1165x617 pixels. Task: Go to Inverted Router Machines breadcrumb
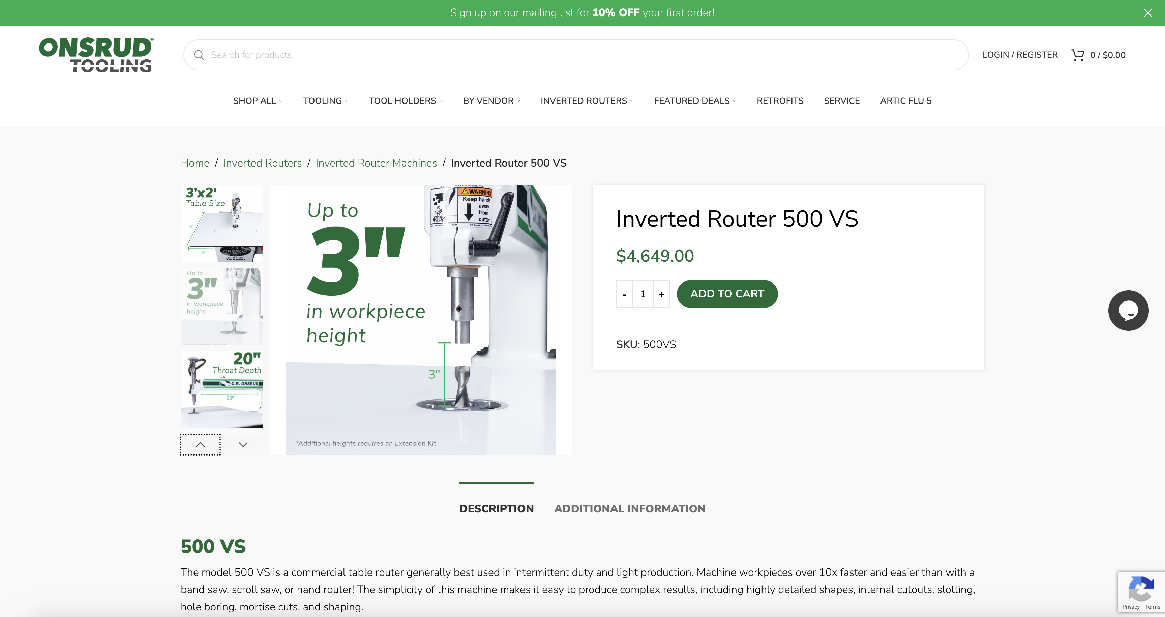[376, 163]
